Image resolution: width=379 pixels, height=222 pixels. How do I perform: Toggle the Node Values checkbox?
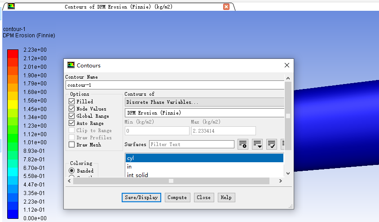point(72,109)
